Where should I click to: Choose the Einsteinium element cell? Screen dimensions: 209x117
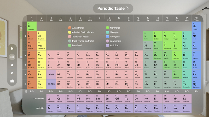[x=148, y=108]
